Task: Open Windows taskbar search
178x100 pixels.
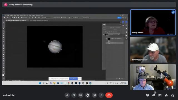Action: point(43,83)
